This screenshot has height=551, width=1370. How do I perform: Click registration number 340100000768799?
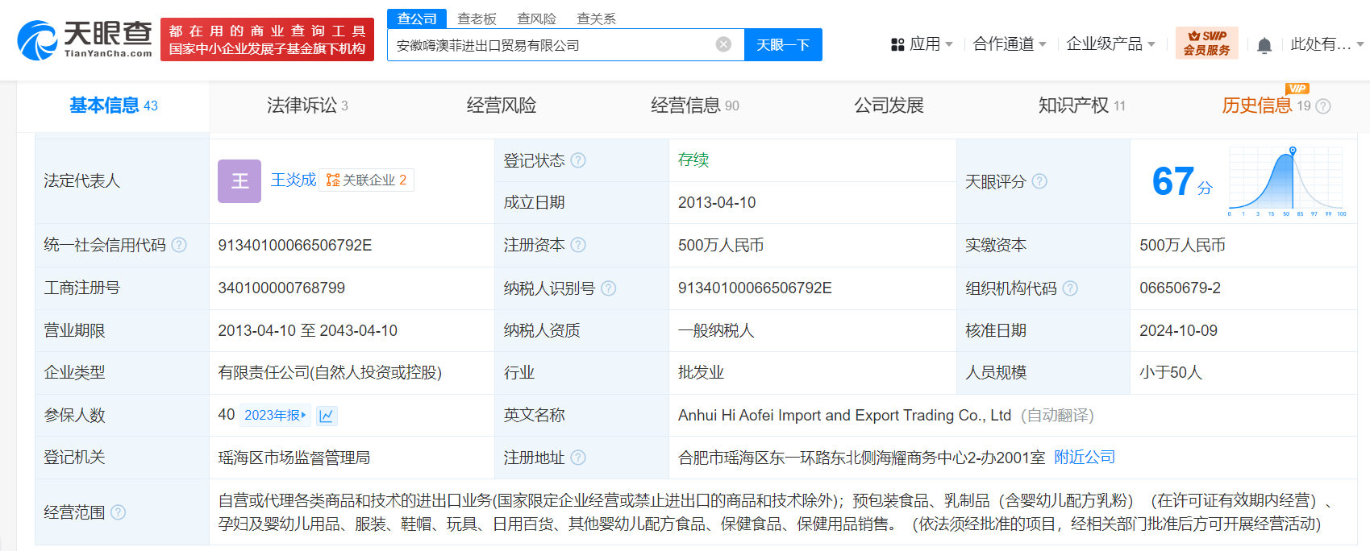click(x=281, y=288)
